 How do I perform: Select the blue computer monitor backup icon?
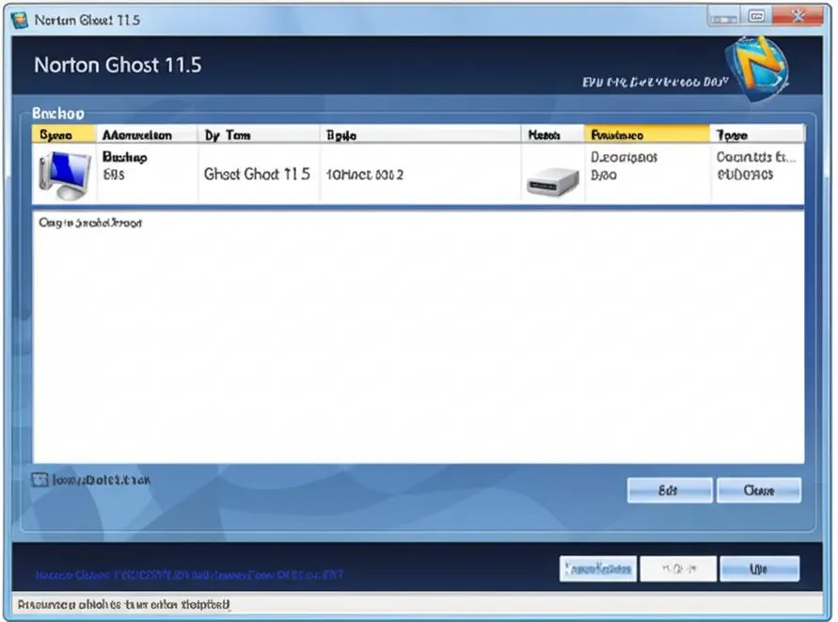tap(65, 176)
